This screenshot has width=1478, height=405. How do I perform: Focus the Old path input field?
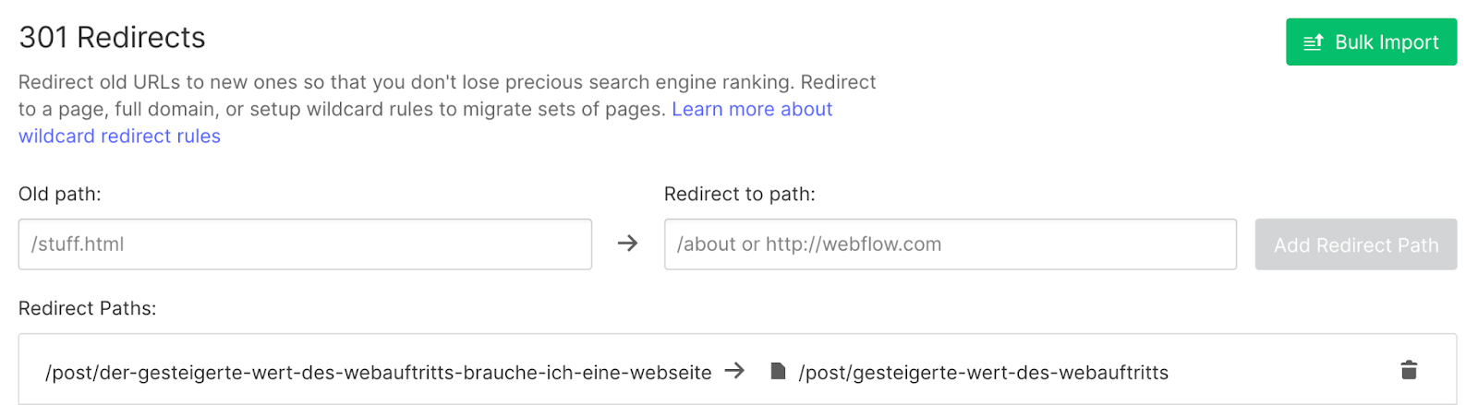pyautogui.click(x=305, y=244)
